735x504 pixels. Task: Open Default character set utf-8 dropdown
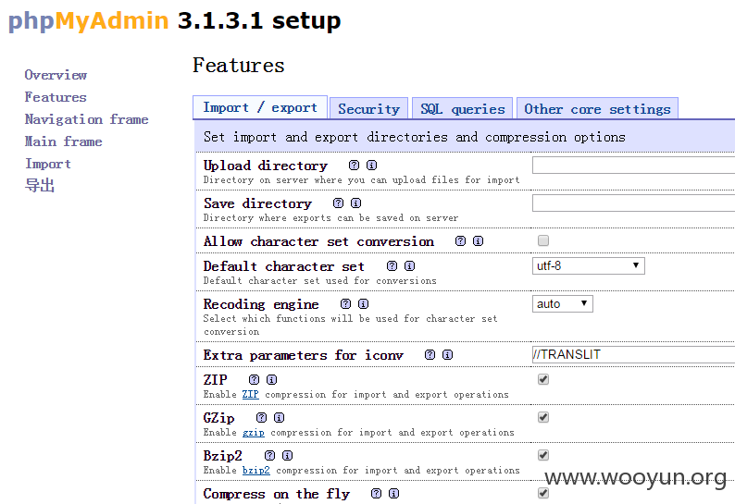click(589, 266)
